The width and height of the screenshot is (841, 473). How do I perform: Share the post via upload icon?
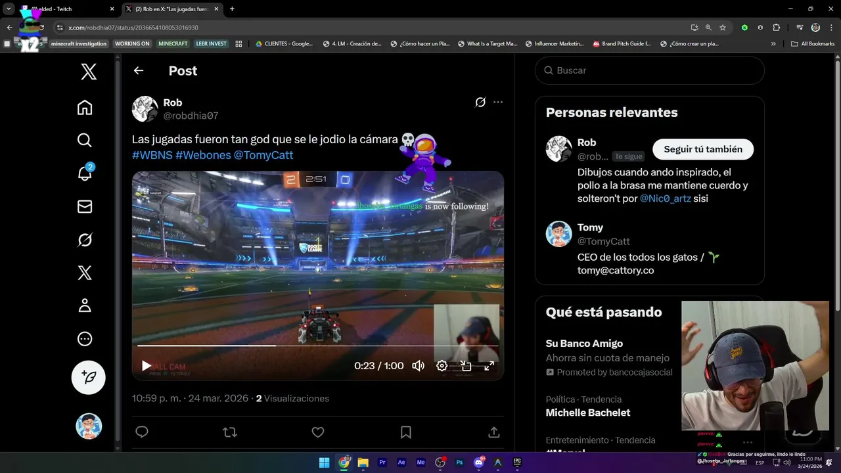coord(494,432)
